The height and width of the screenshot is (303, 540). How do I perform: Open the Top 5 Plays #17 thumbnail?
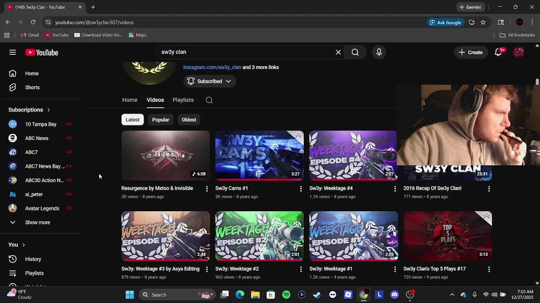coord(448,236)
